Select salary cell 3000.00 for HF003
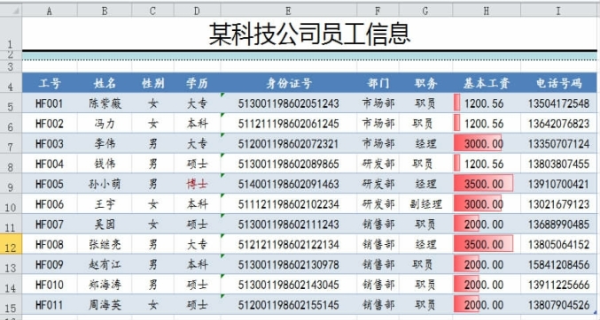Viewport: 600px width, 320px height. [x=487, y=143]
